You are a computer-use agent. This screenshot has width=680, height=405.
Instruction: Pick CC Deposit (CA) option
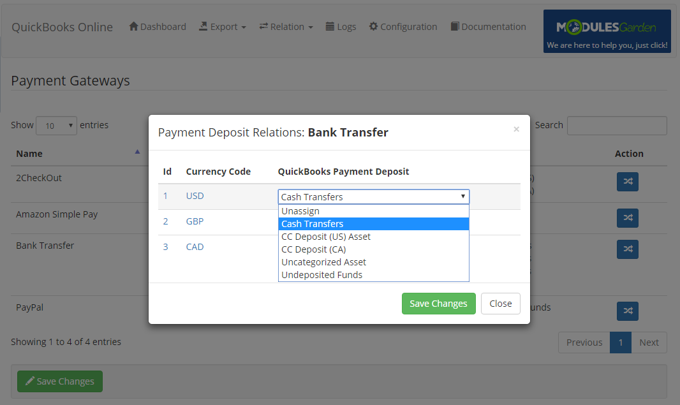(x=373, y=249)
